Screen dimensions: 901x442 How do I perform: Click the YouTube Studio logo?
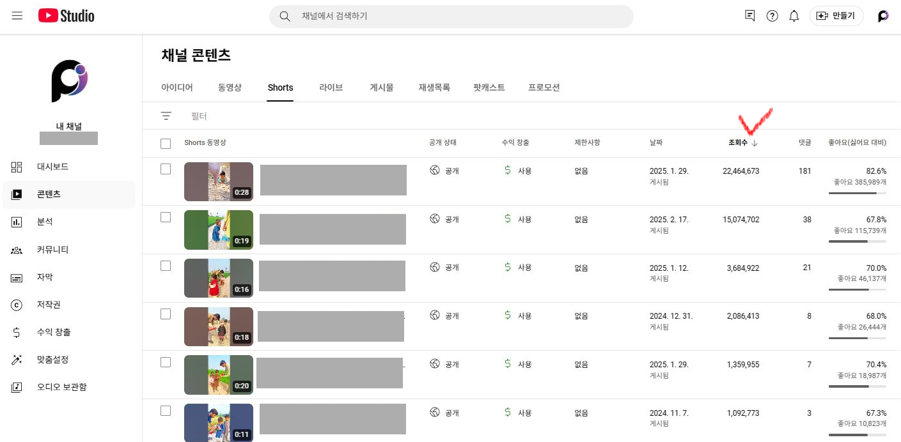[66, 16]
